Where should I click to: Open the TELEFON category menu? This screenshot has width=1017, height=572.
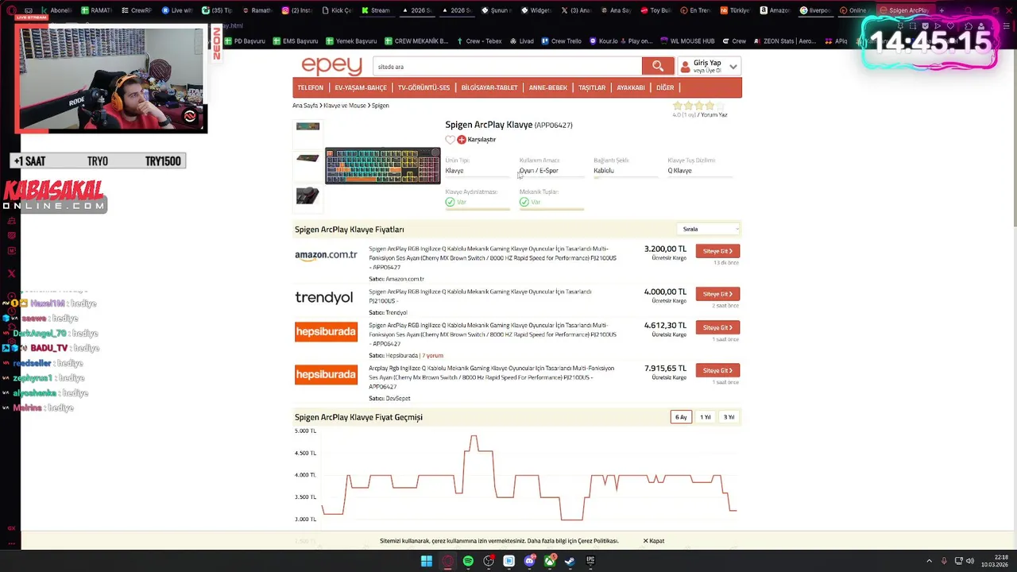pos(311,87)
